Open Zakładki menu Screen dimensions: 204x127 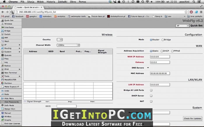pos(62,2)
